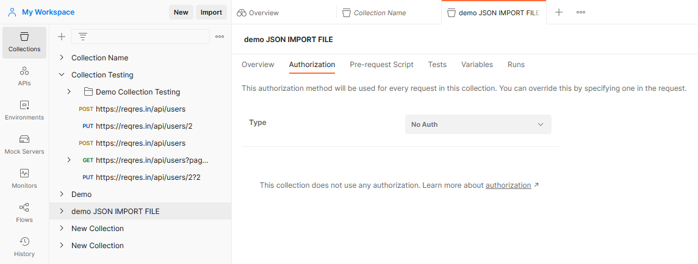The width and height of the screenshot is (698, 264).
Task: Switch to the Overview tab of the collection
Action: pos(257,65)
